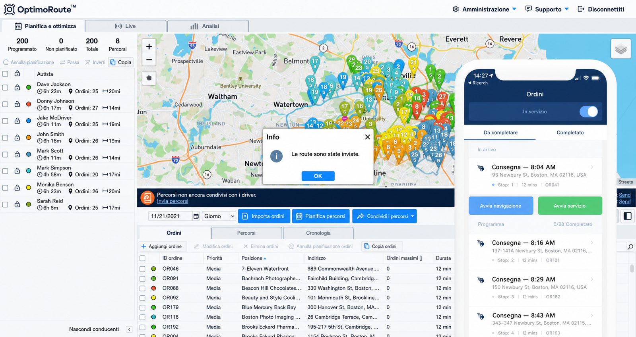The width and height of the screenshot is (636, 337).
Task: Check the select-all drivers checkbox
Action: pyautogui.click(x=5, y=74)
